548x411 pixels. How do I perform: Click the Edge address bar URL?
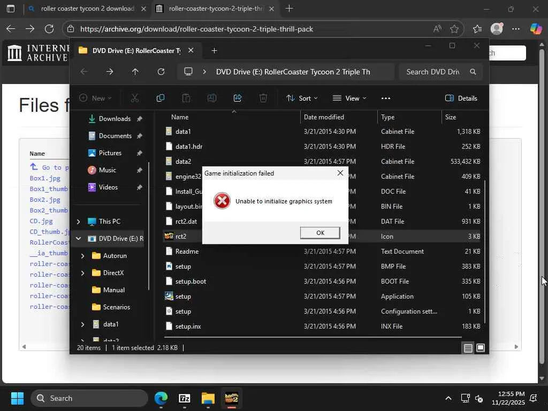(x=196, y=29)
